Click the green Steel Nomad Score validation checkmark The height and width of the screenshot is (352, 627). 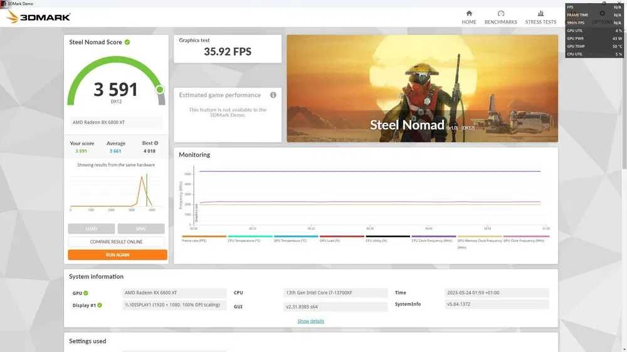(x=127, y=43)
